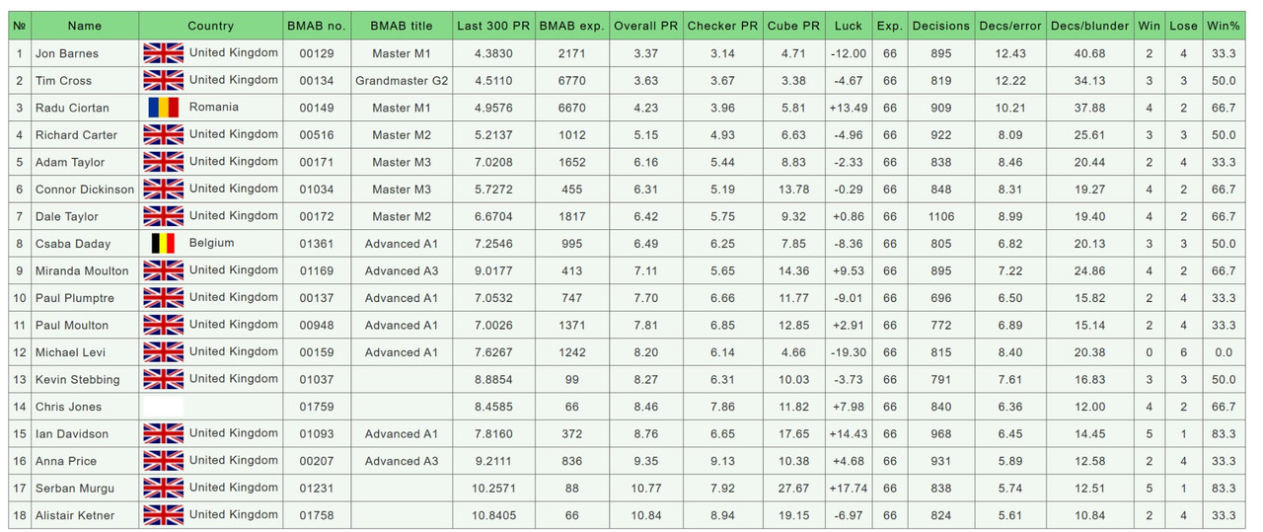Screen dimensions: 1263x532
Task: Click the UK flag in Miranda Moulton row
Action: click(x=164, y=270)
